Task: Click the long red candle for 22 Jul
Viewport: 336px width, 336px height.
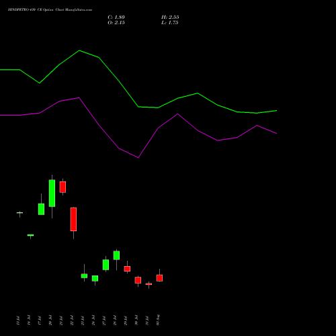Action: pyautogui.click(x=73, y=219)
